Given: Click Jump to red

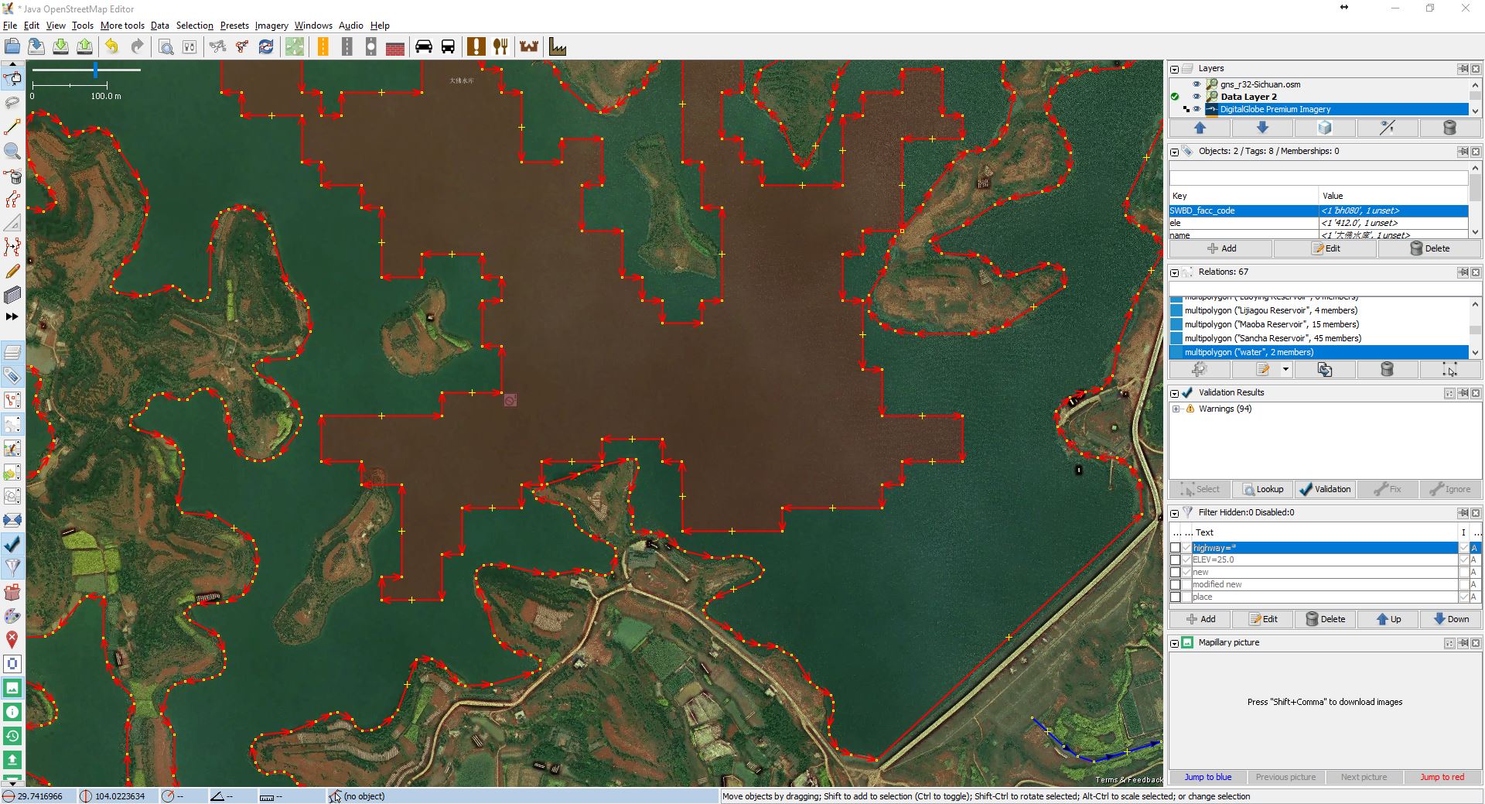Looking at the screenshot, I should pyautogui.click(x=1442, y=777).
